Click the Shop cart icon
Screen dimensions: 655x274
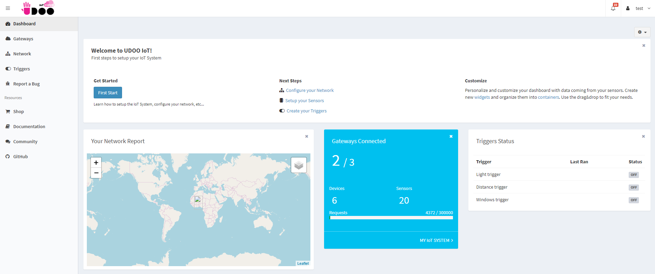click(x=8, y=111)
